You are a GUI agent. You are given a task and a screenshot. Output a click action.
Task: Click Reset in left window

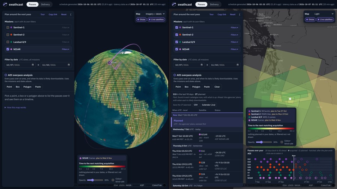[x=64, y=14]
